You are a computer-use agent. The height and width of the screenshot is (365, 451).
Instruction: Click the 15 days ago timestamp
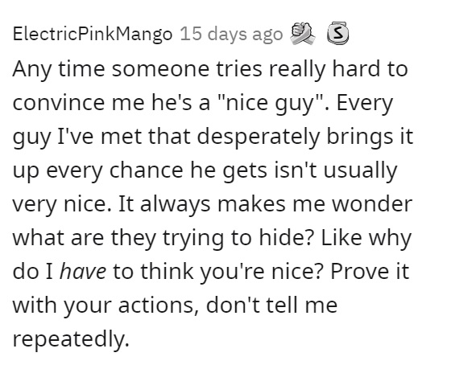232,35
